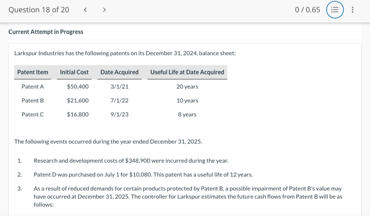Click the 7/1/22 date cell

pos(120,100)
